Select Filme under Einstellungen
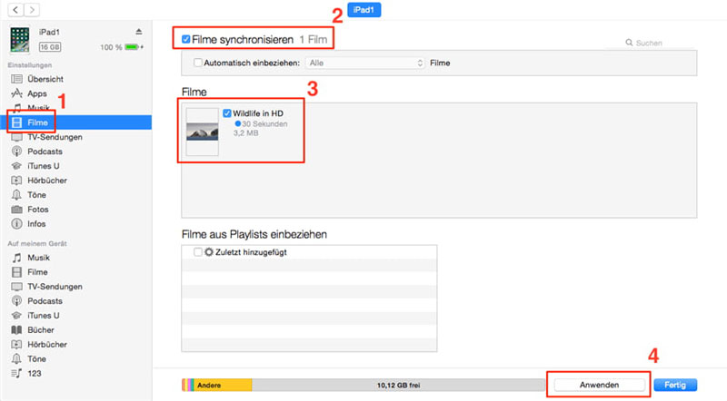The image size is (727, 401). tap(76, 122)
